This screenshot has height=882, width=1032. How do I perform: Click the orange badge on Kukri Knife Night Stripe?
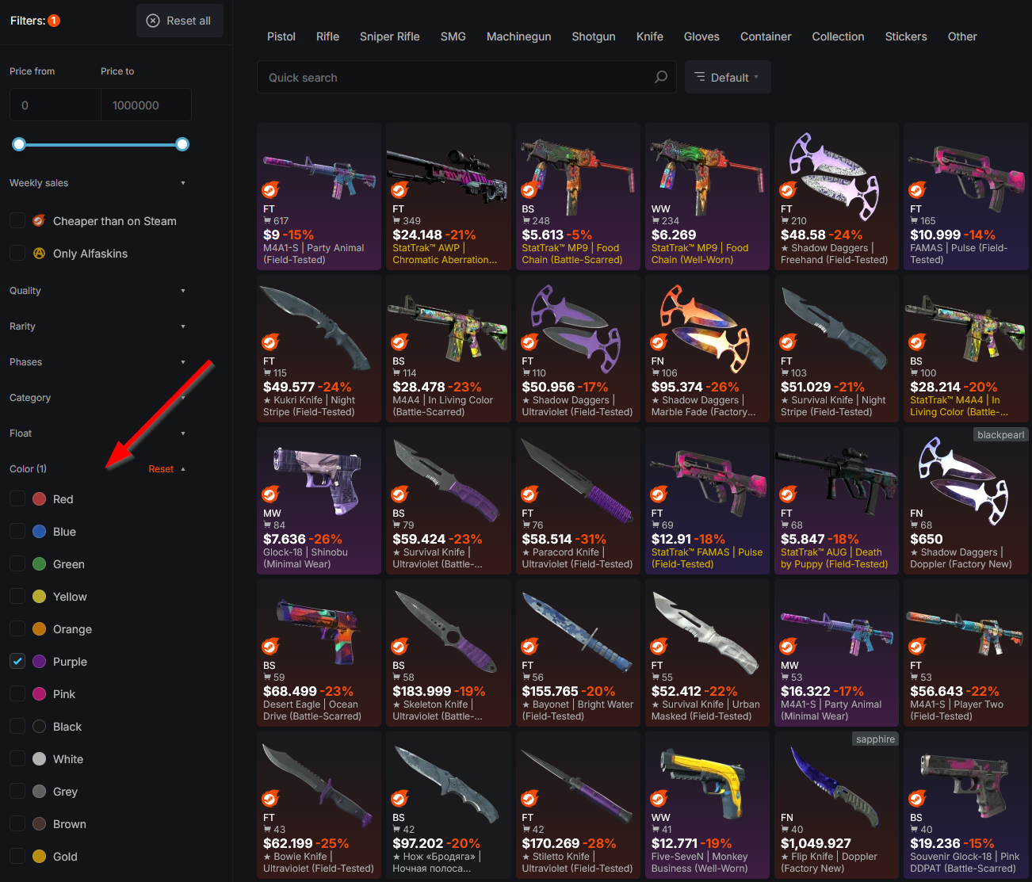[271, 342]
